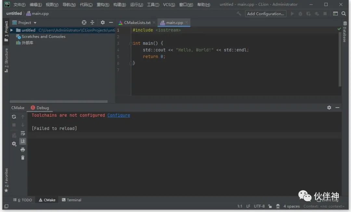The width and height of the screenshot is (351, 212).
Task: Fold the main function block
Action: 131,43
